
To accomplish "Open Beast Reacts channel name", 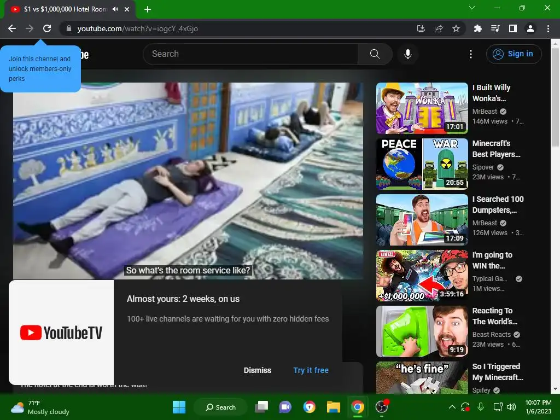I will pos(492,334).
